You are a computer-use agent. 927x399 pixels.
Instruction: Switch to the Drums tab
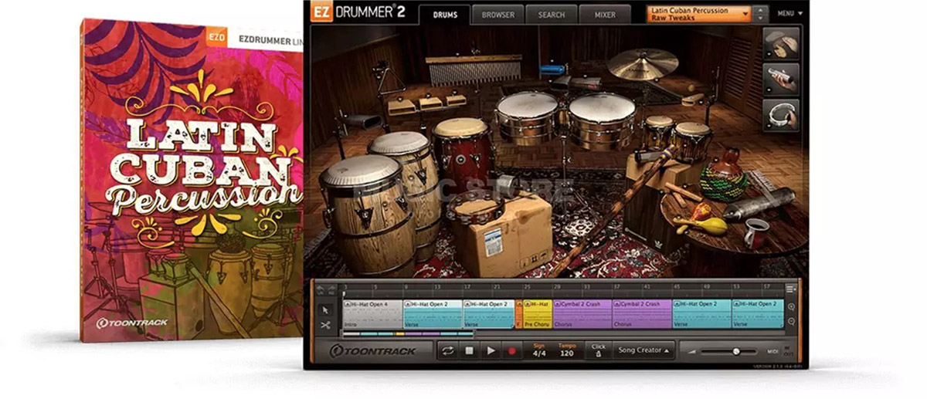(444, 15)
